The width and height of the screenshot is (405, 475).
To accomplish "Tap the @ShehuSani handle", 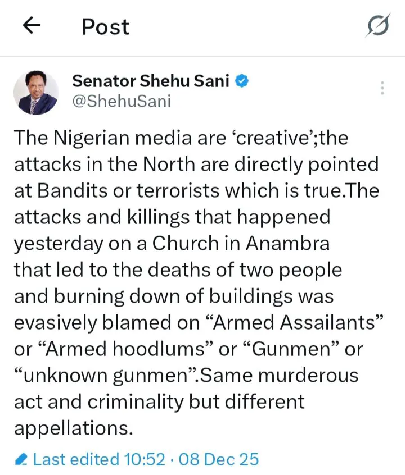I will pos(121,101).
